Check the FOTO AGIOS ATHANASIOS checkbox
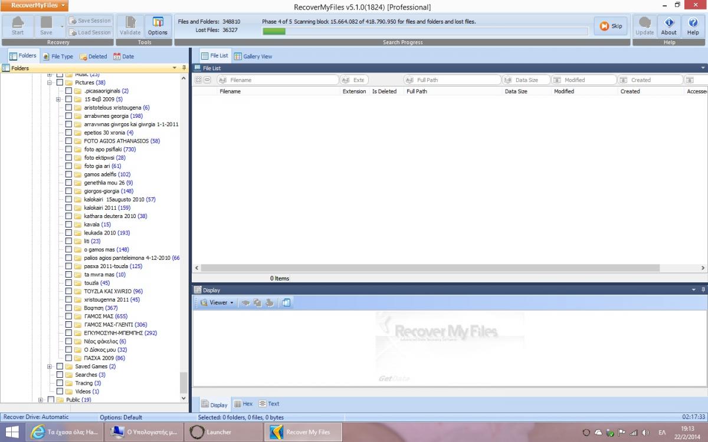708x442 pixels. click(x=69, y=141)
